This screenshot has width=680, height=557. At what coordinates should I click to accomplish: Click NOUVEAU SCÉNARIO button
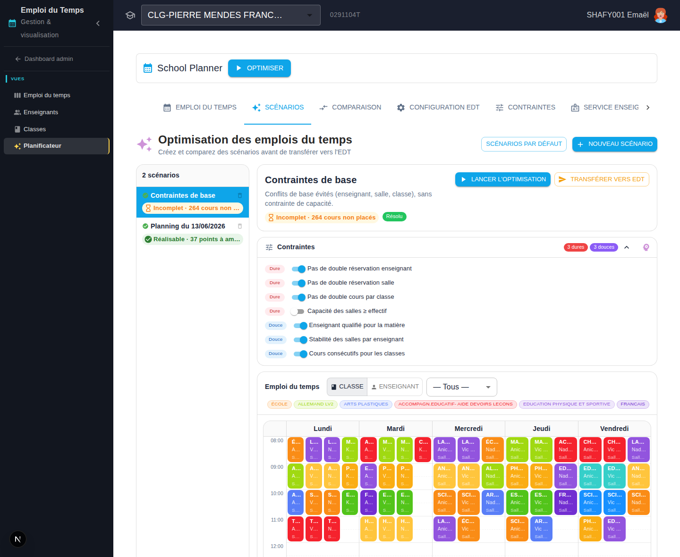pyautogui.click(x=615, y=144)
